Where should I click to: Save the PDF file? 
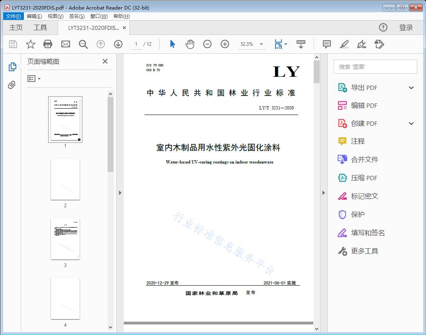coord(12,44)
